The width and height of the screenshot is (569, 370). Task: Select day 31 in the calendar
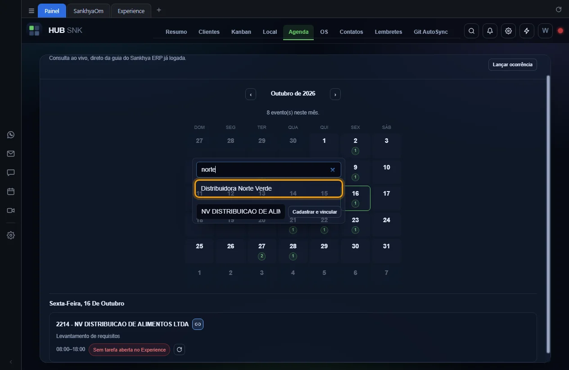[x=386, y=251]
